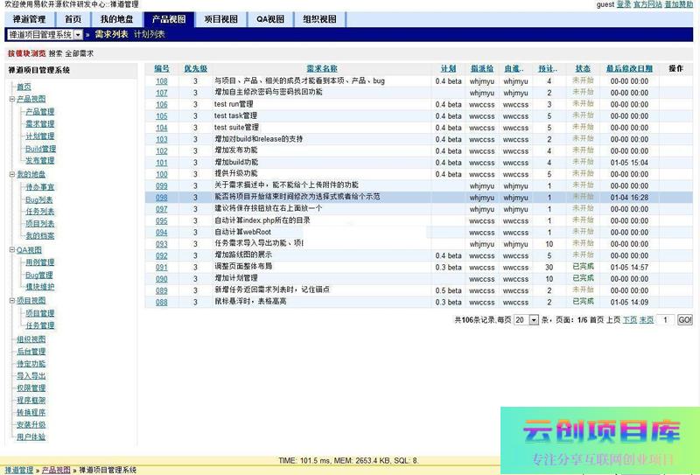Click the 登录 login link
The image size is (700, 475).
click(623, 4)
